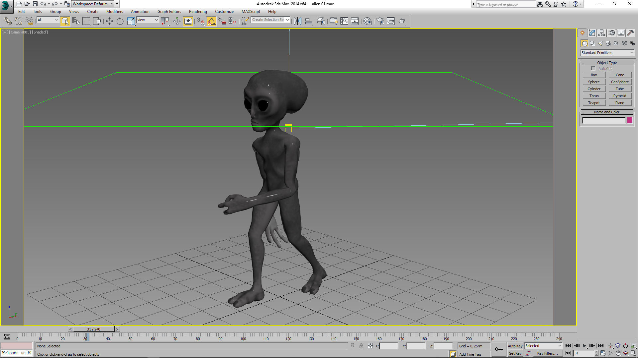Click the Mirror tool icon

click(297, 21)
